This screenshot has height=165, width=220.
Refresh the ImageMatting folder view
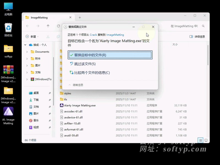coord(58,26)
